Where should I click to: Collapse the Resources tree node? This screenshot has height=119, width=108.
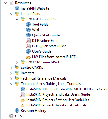click(5, 3)
